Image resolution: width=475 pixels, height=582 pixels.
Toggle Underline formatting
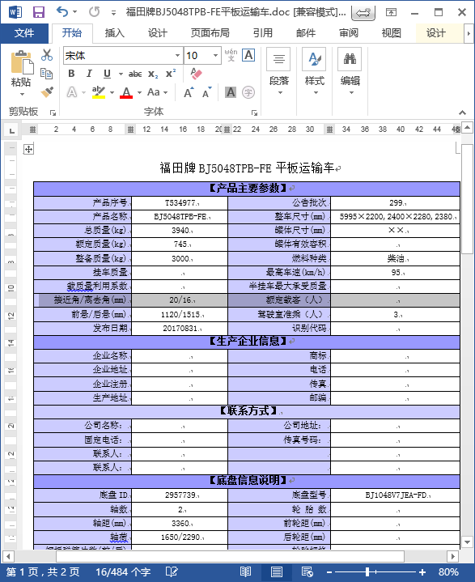[x=107, y=74]
